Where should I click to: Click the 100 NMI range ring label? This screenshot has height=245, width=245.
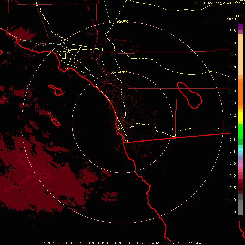click(x=122, y=22)
